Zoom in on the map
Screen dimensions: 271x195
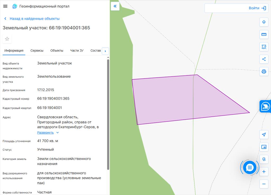(264, 172)
